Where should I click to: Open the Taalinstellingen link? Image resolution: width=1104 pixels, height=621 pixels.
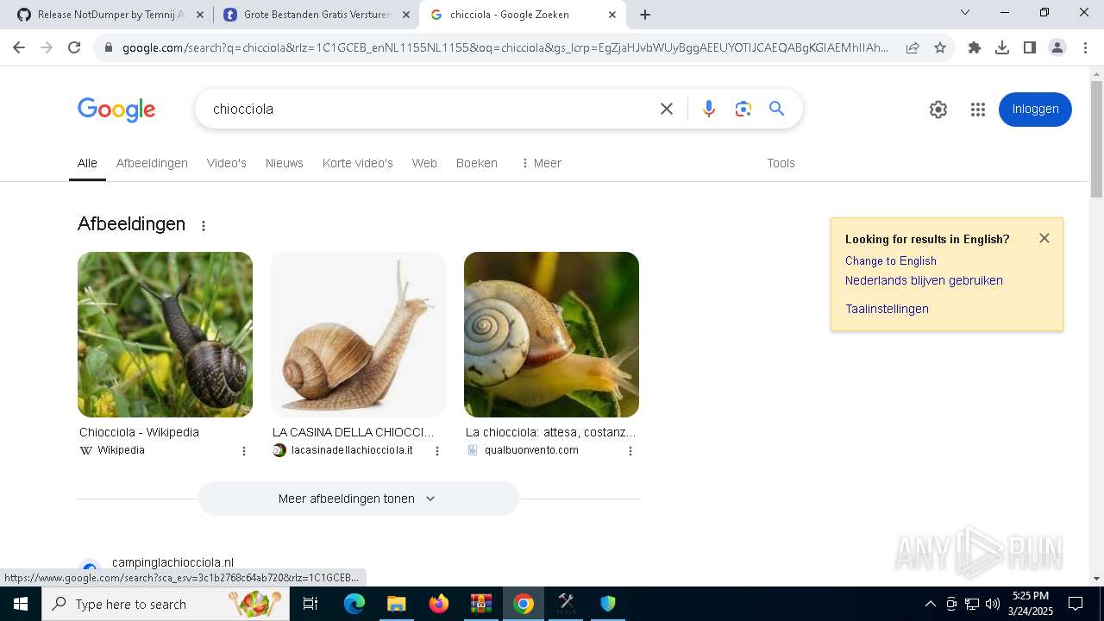[887, 309]
